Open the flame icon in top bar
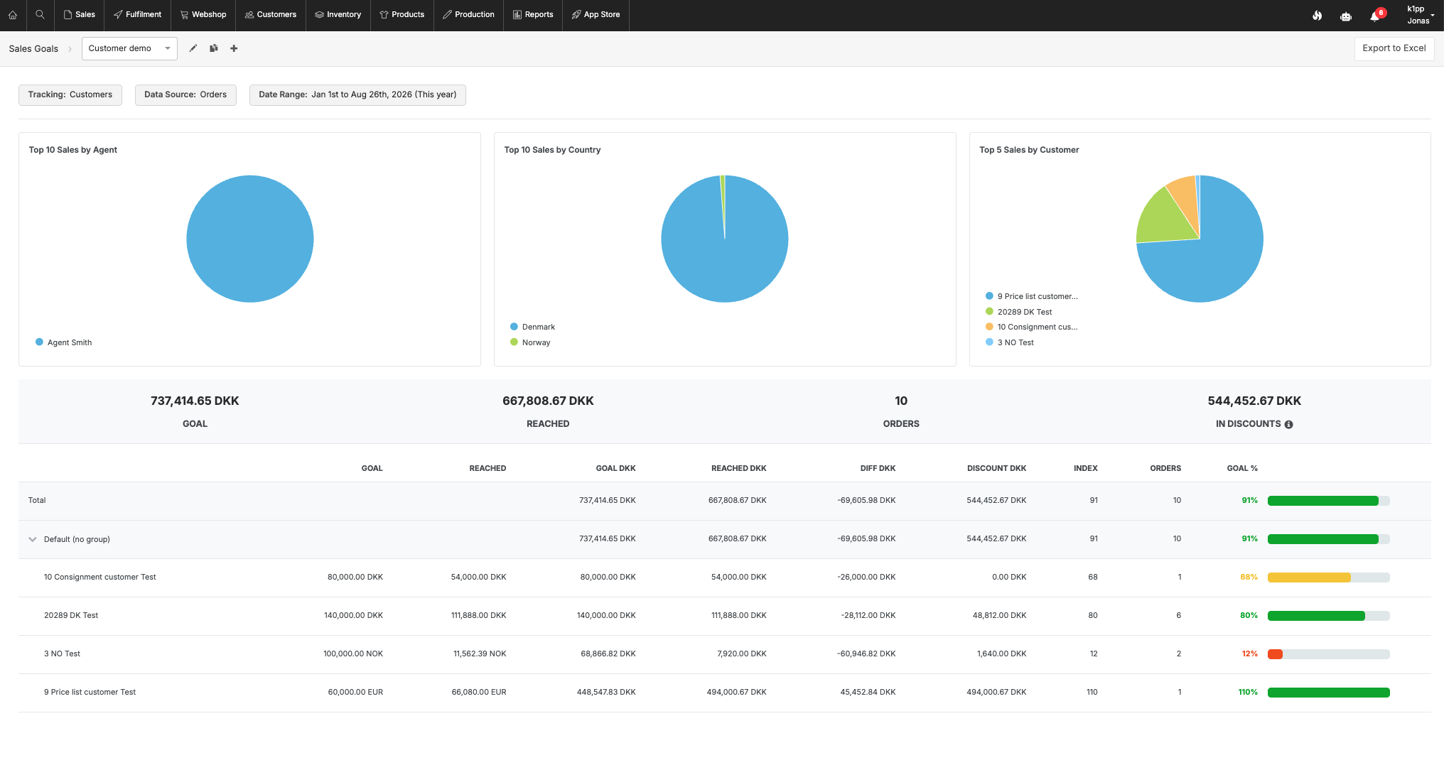Screen dimensions: 1444x770 1317,16
